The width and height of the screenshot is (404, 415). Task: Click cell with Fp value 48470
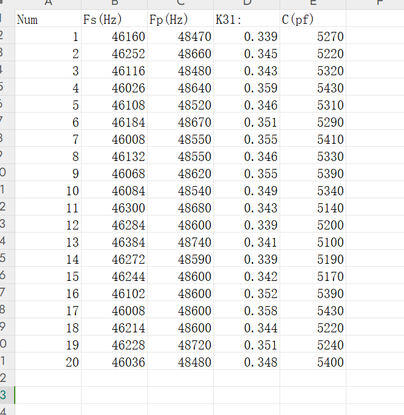tap(180, 37)
